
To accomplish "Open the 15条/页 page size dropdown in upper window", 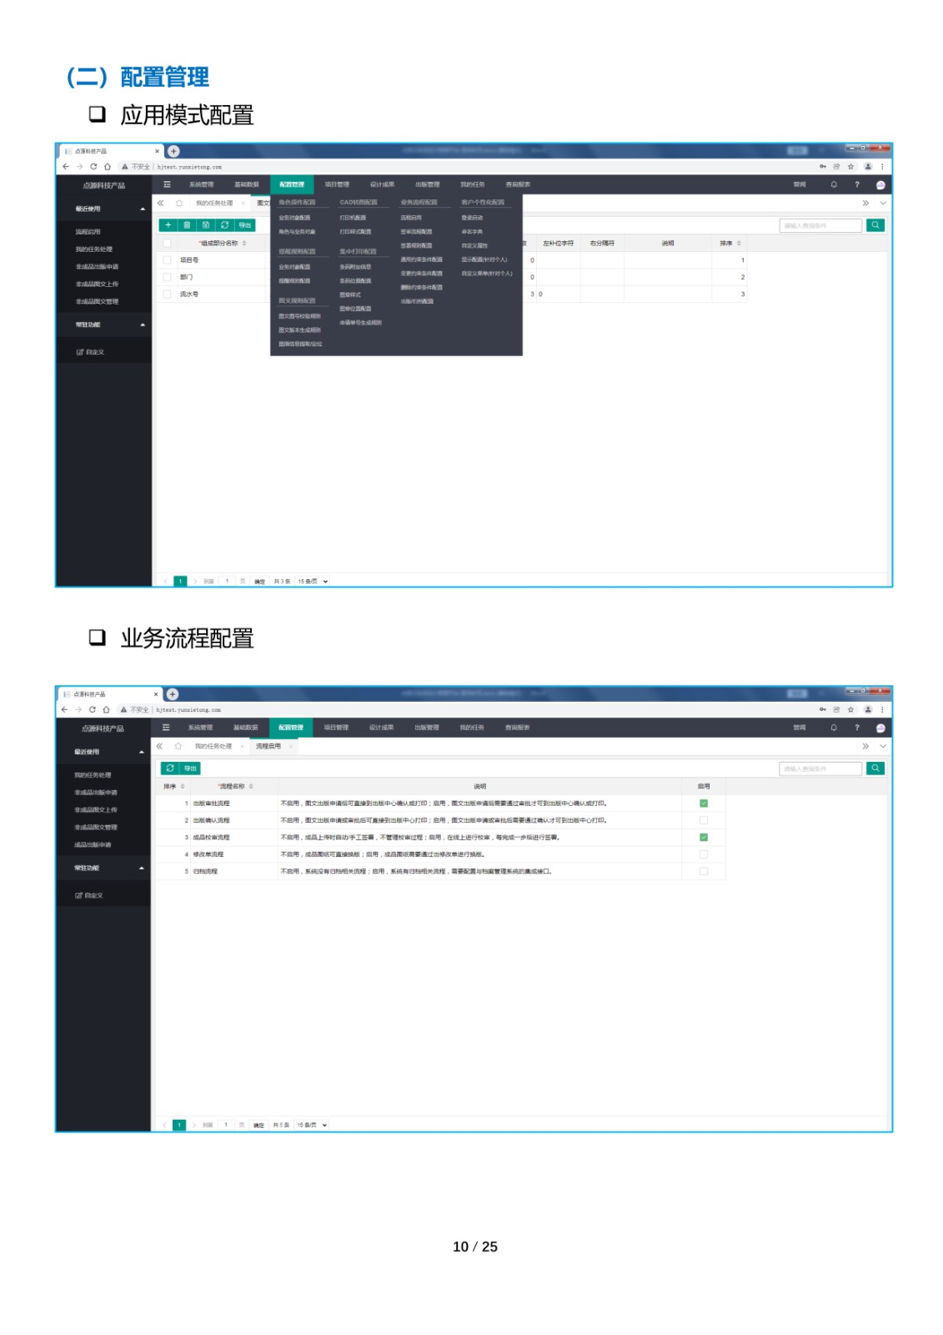I will [x=313, y=582].
